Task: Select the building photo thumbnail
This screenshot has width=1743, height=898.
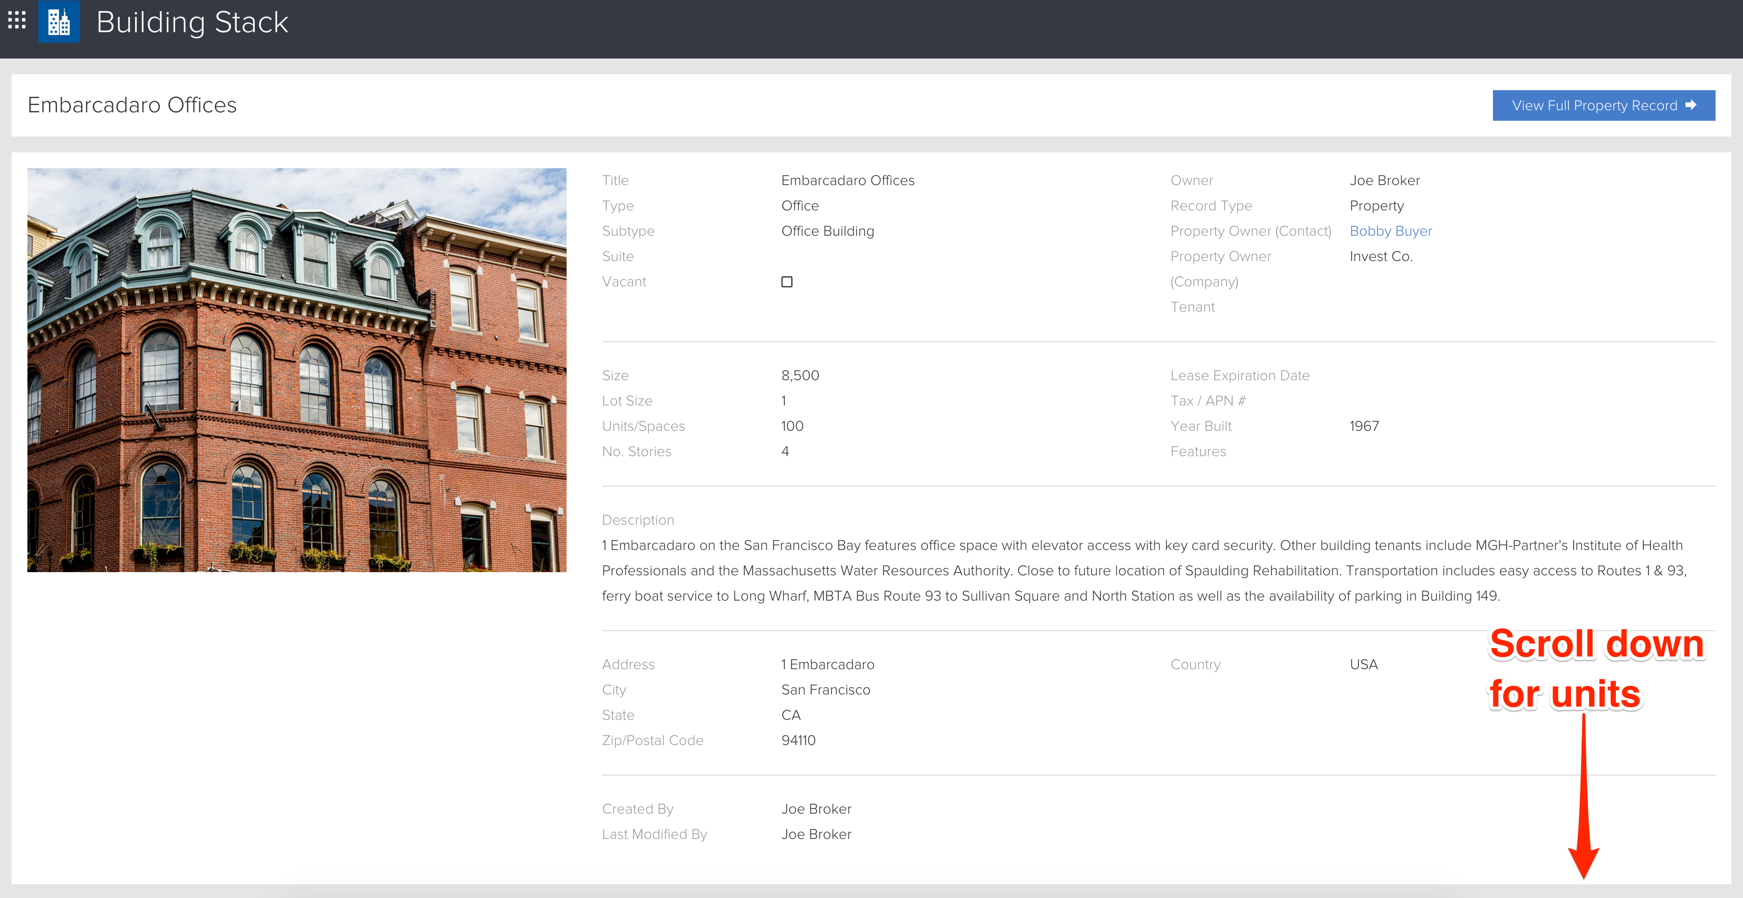Action: 296,371
